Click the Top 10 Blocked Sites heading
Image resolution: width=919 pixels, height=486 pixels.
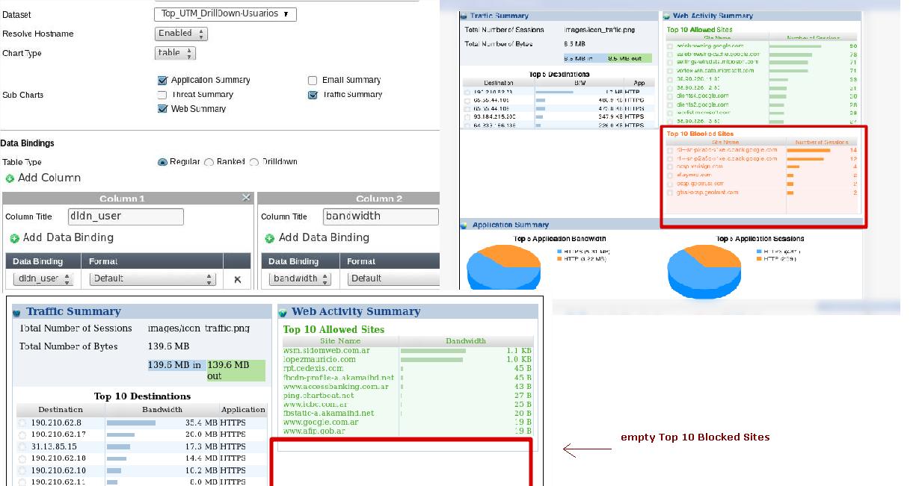point(700,134)
